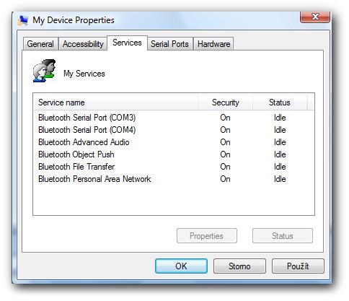The image size is (349, 301).
Task: Click Idle status of Personal Area Network
Action: click(x=280, y=179)
